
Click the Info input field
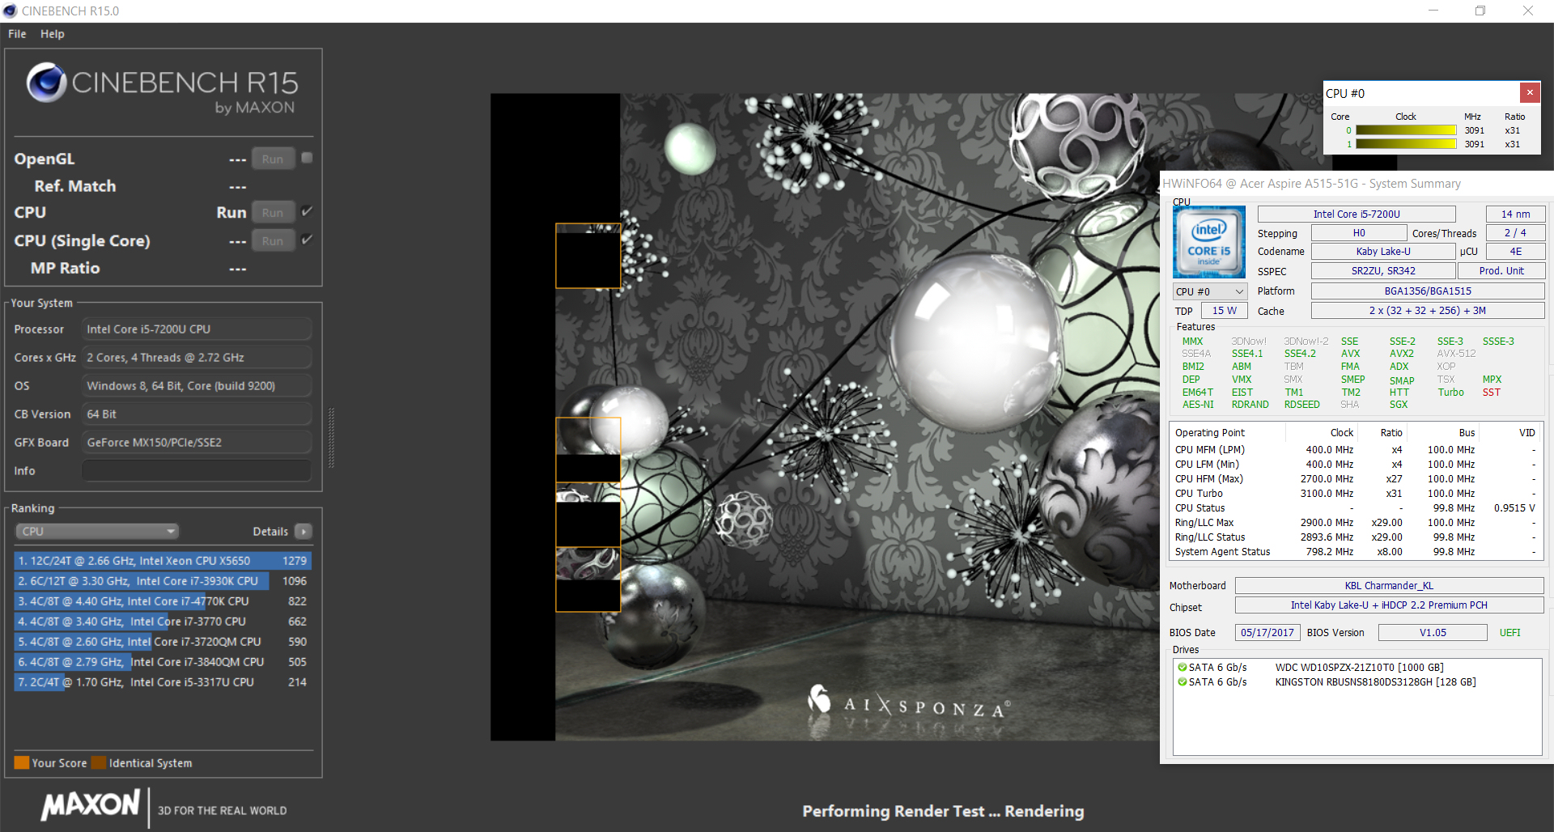197,471
